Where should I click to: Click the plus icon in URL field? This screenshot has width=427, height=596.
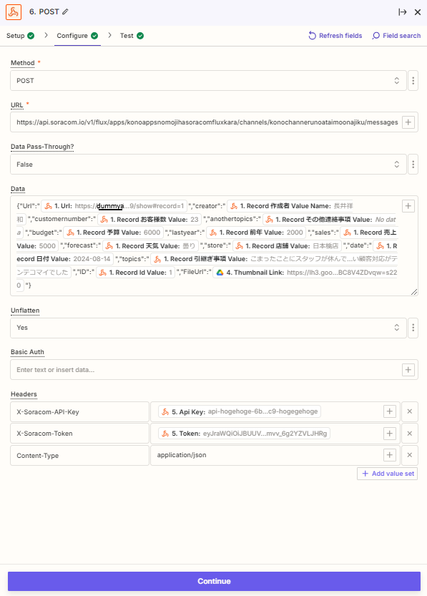[408, 122]
